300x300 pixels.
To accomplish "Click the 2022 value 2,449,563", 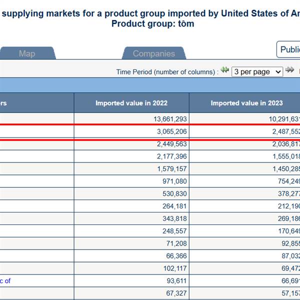I will pyautogui.click(x=172, y=144).
